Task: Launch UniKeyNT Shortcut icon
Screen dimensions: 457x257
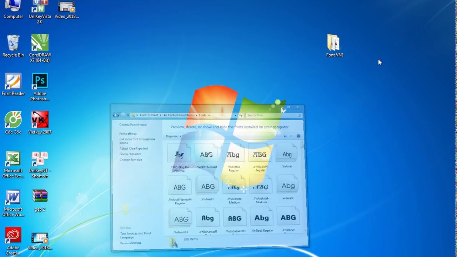Action: point(40,165)
